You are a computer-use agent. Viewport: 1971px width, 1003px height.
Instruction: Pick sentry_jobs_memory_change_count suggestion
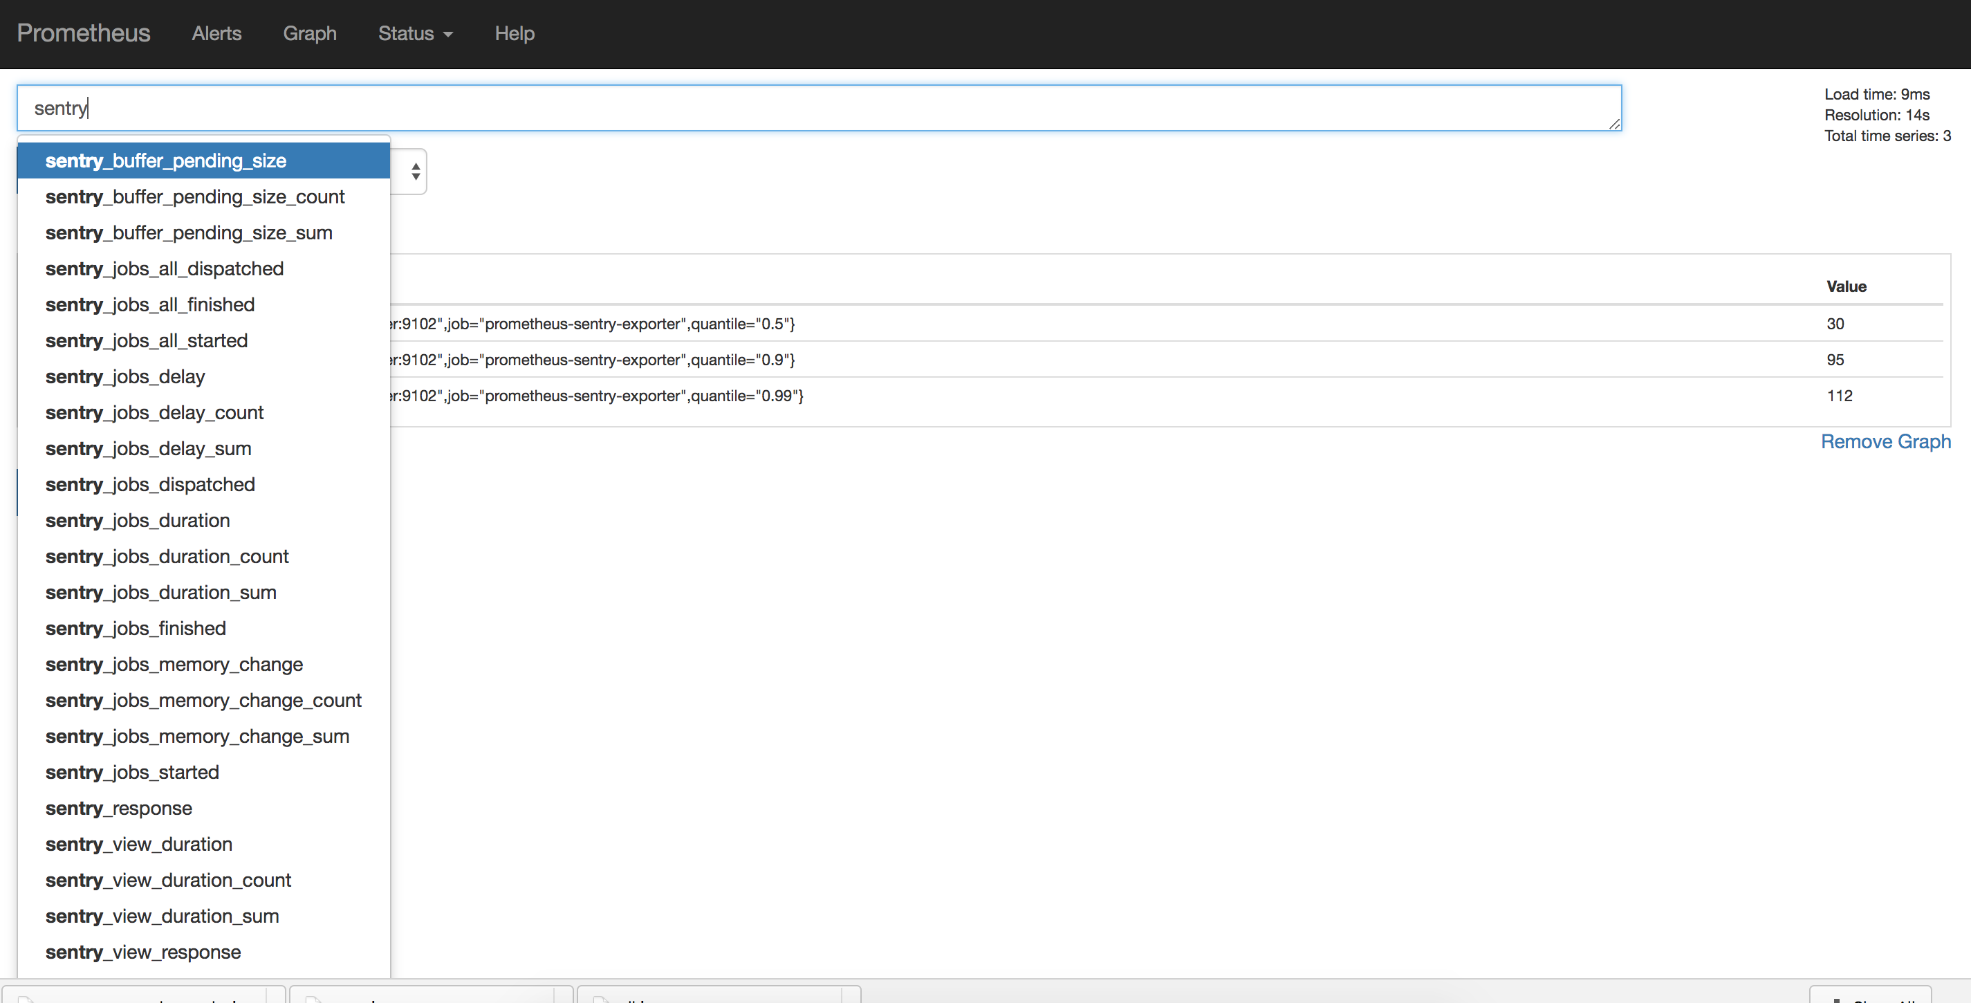[x=203, y=700]
